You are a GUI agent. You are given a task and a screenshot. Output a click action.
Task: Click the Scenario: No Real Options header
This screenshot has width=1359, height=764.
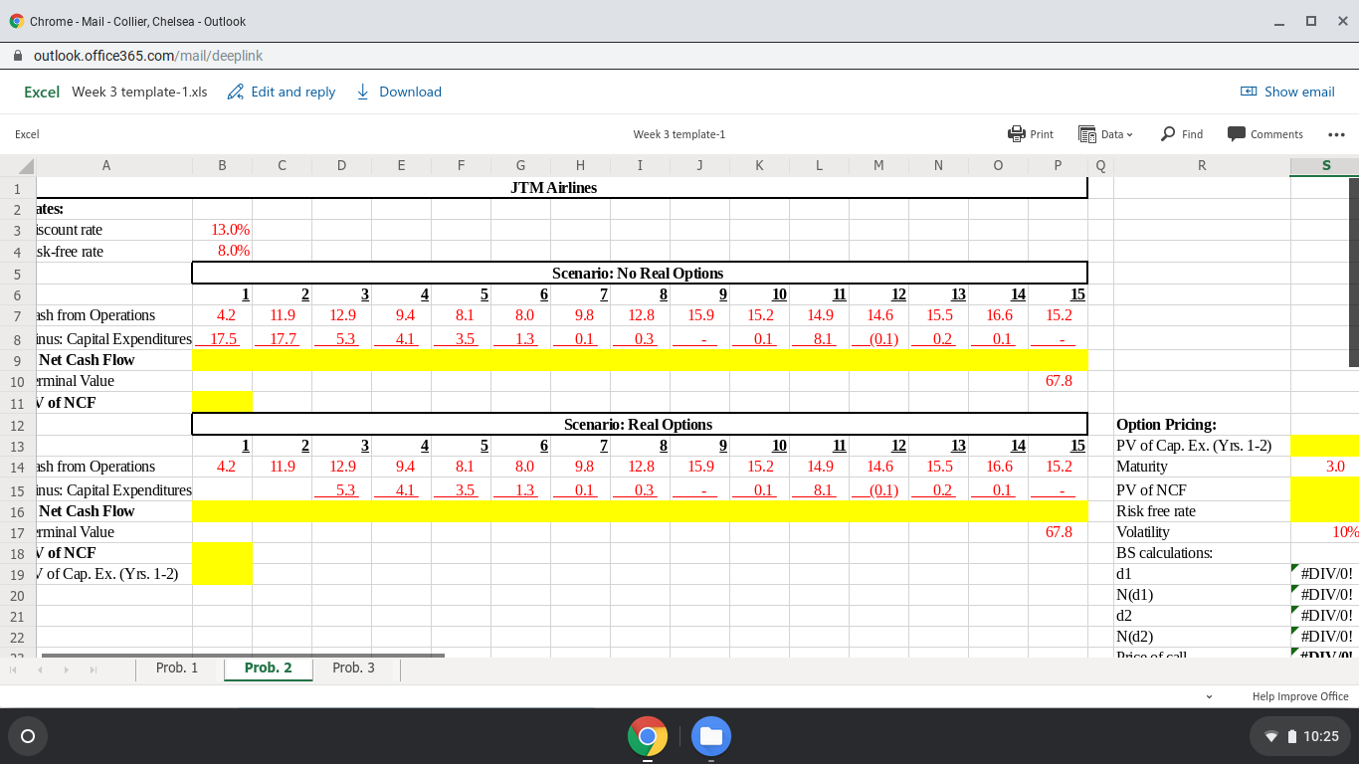(638, 273)
